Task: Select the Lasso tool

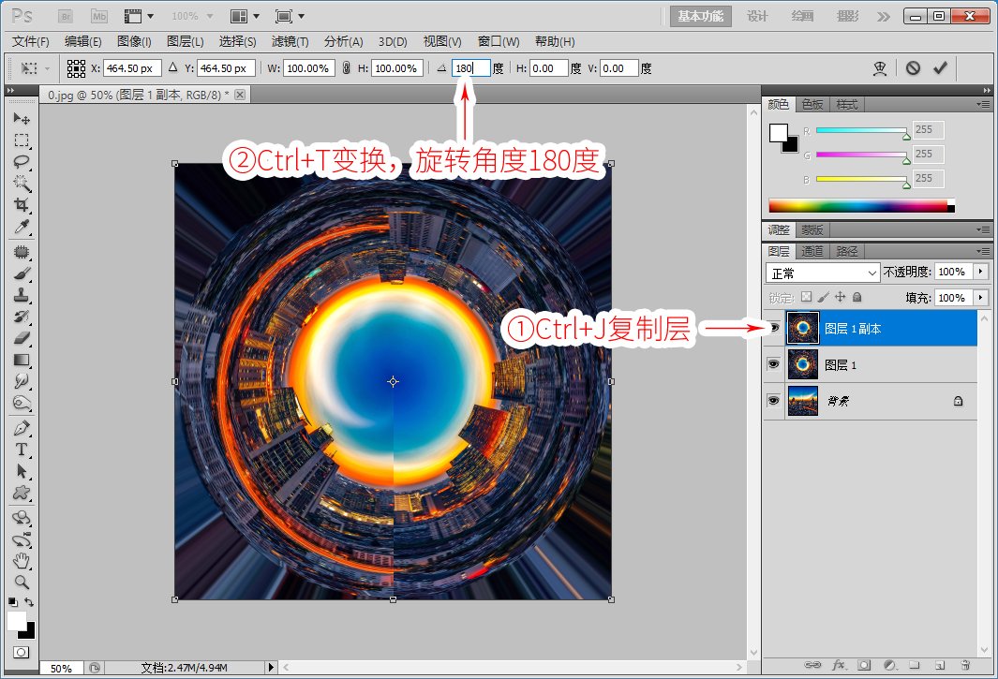Action: 22,161
